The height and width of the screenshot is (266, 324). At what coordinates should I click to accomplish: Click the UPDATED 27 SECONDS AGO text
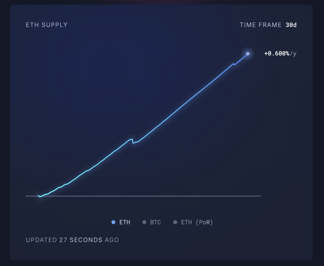pos(72,240)
